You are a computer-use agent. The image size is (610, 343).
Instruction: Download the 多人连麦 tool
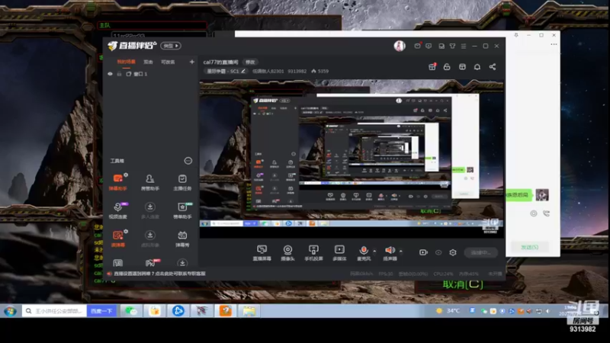coord(149,210)
